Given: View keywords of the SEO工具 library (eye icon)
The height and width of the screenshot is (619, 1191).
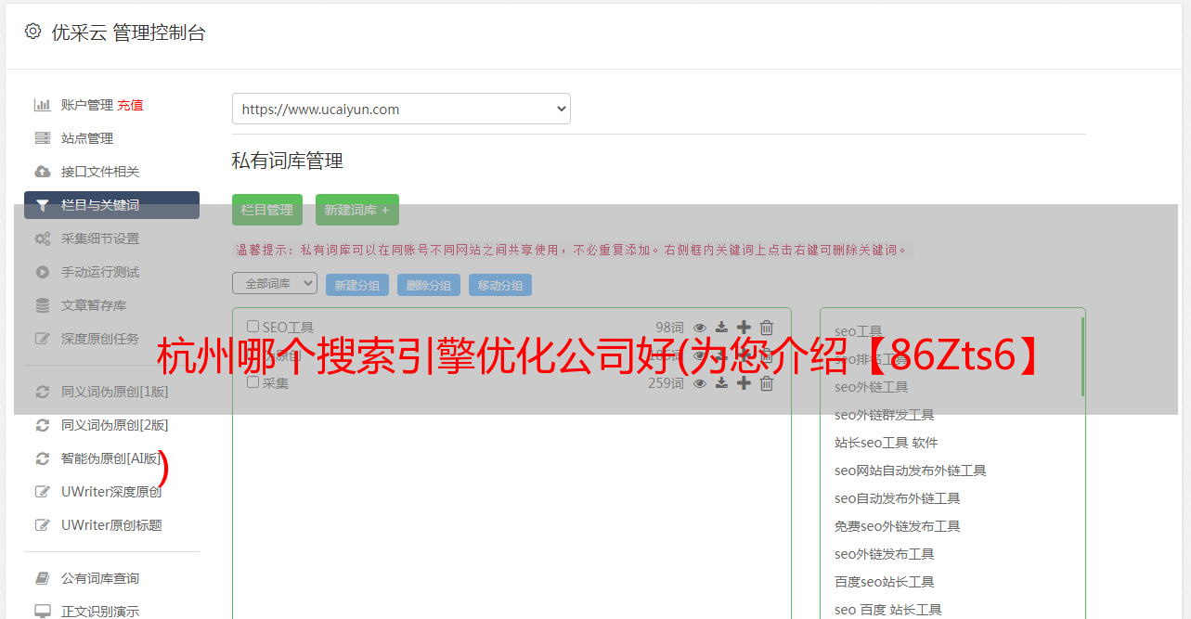Looking at the screenshot, I should (x=700, y=328).
